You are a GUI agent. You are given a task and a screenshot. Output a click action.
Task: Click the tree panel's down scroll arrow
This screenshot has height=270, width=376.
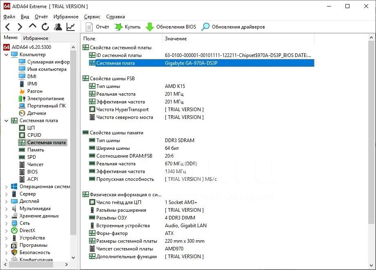73,258
